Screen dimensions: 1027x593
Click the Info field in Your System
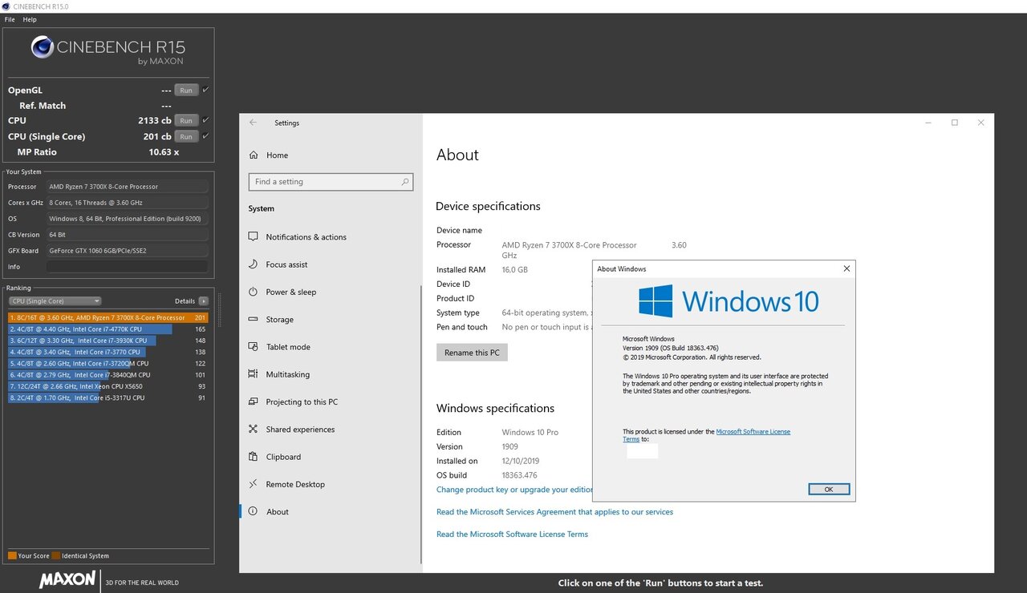[127, 267]
